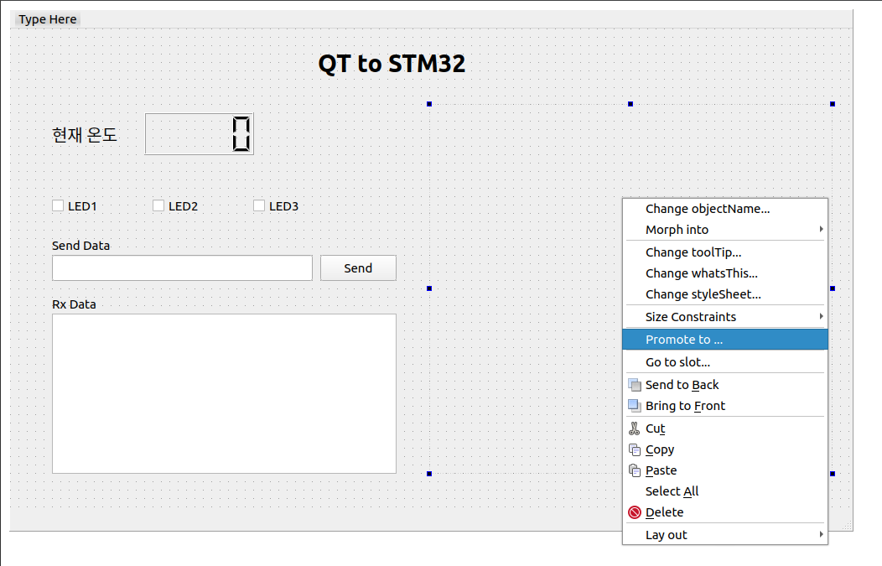The height and width of the screenshot is (566, 882).
Task: Click the Copy pages icon
Action: click(635, 449)
